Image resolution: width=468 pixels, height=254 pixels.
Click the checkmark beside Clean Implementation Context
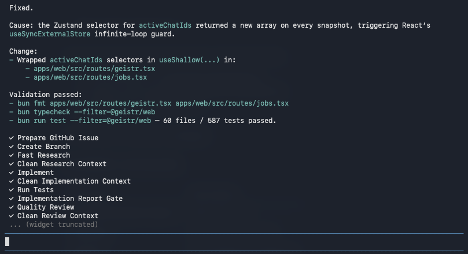click(x=12, y=181)
